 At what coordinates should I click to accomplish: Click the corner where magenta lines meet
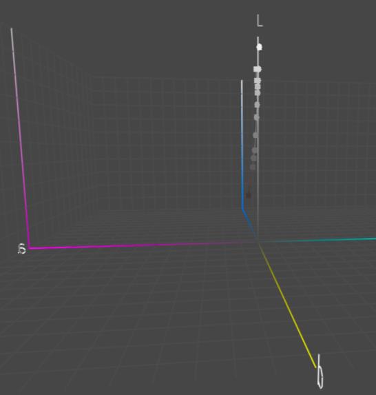29,248
